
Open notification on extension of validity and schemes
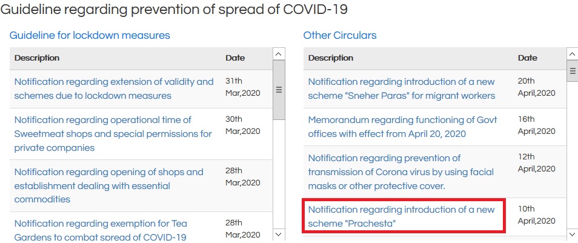point(114,88)
